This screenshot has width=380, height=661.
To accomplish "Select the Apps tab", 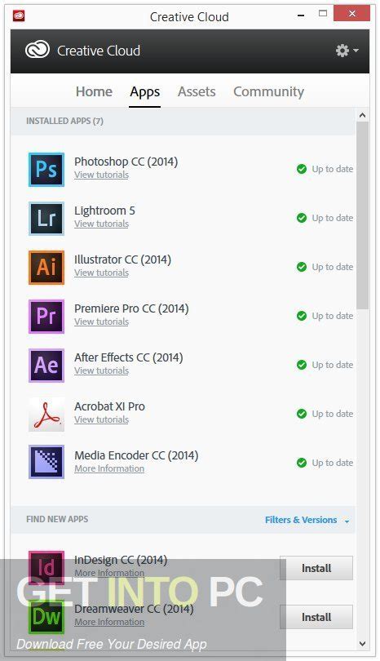I will click(145, 92).
